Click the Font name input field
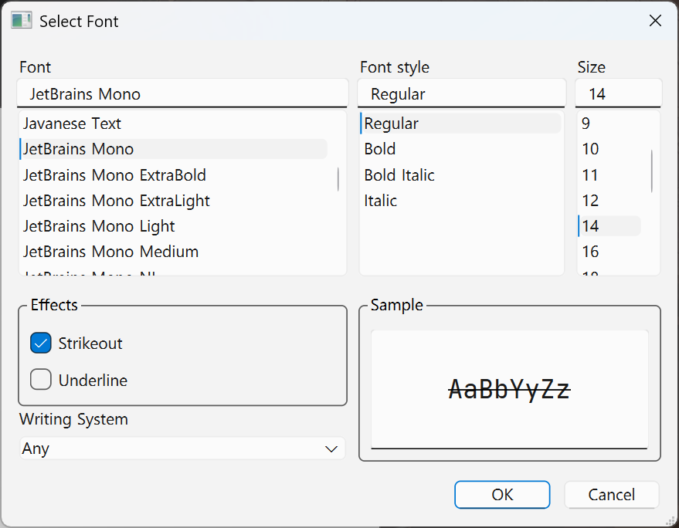The height and width of the screenshot is (528, 679). (182, 94)
